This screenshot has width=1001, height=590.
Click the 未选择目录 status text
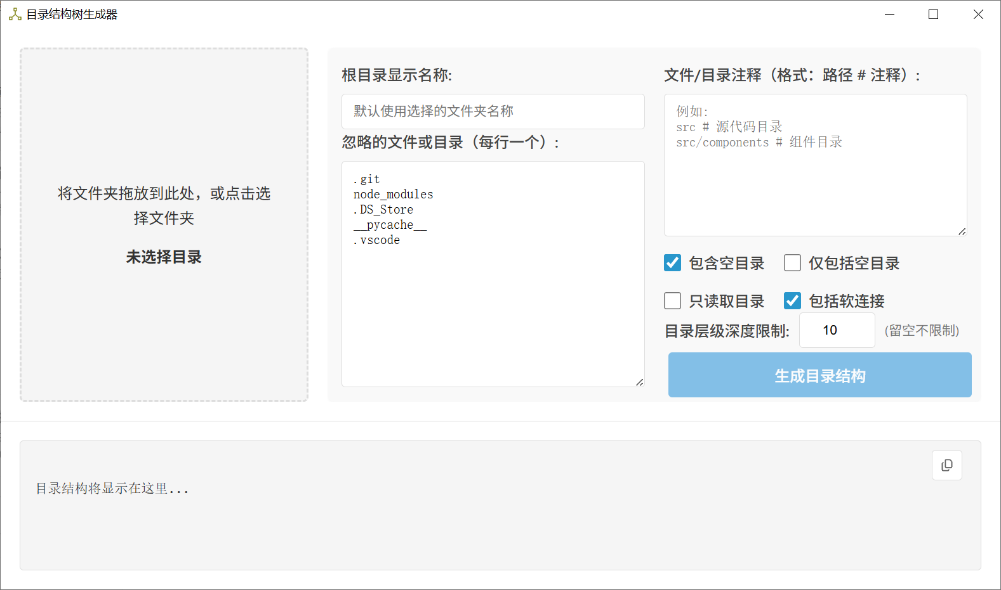click(164, 257)
